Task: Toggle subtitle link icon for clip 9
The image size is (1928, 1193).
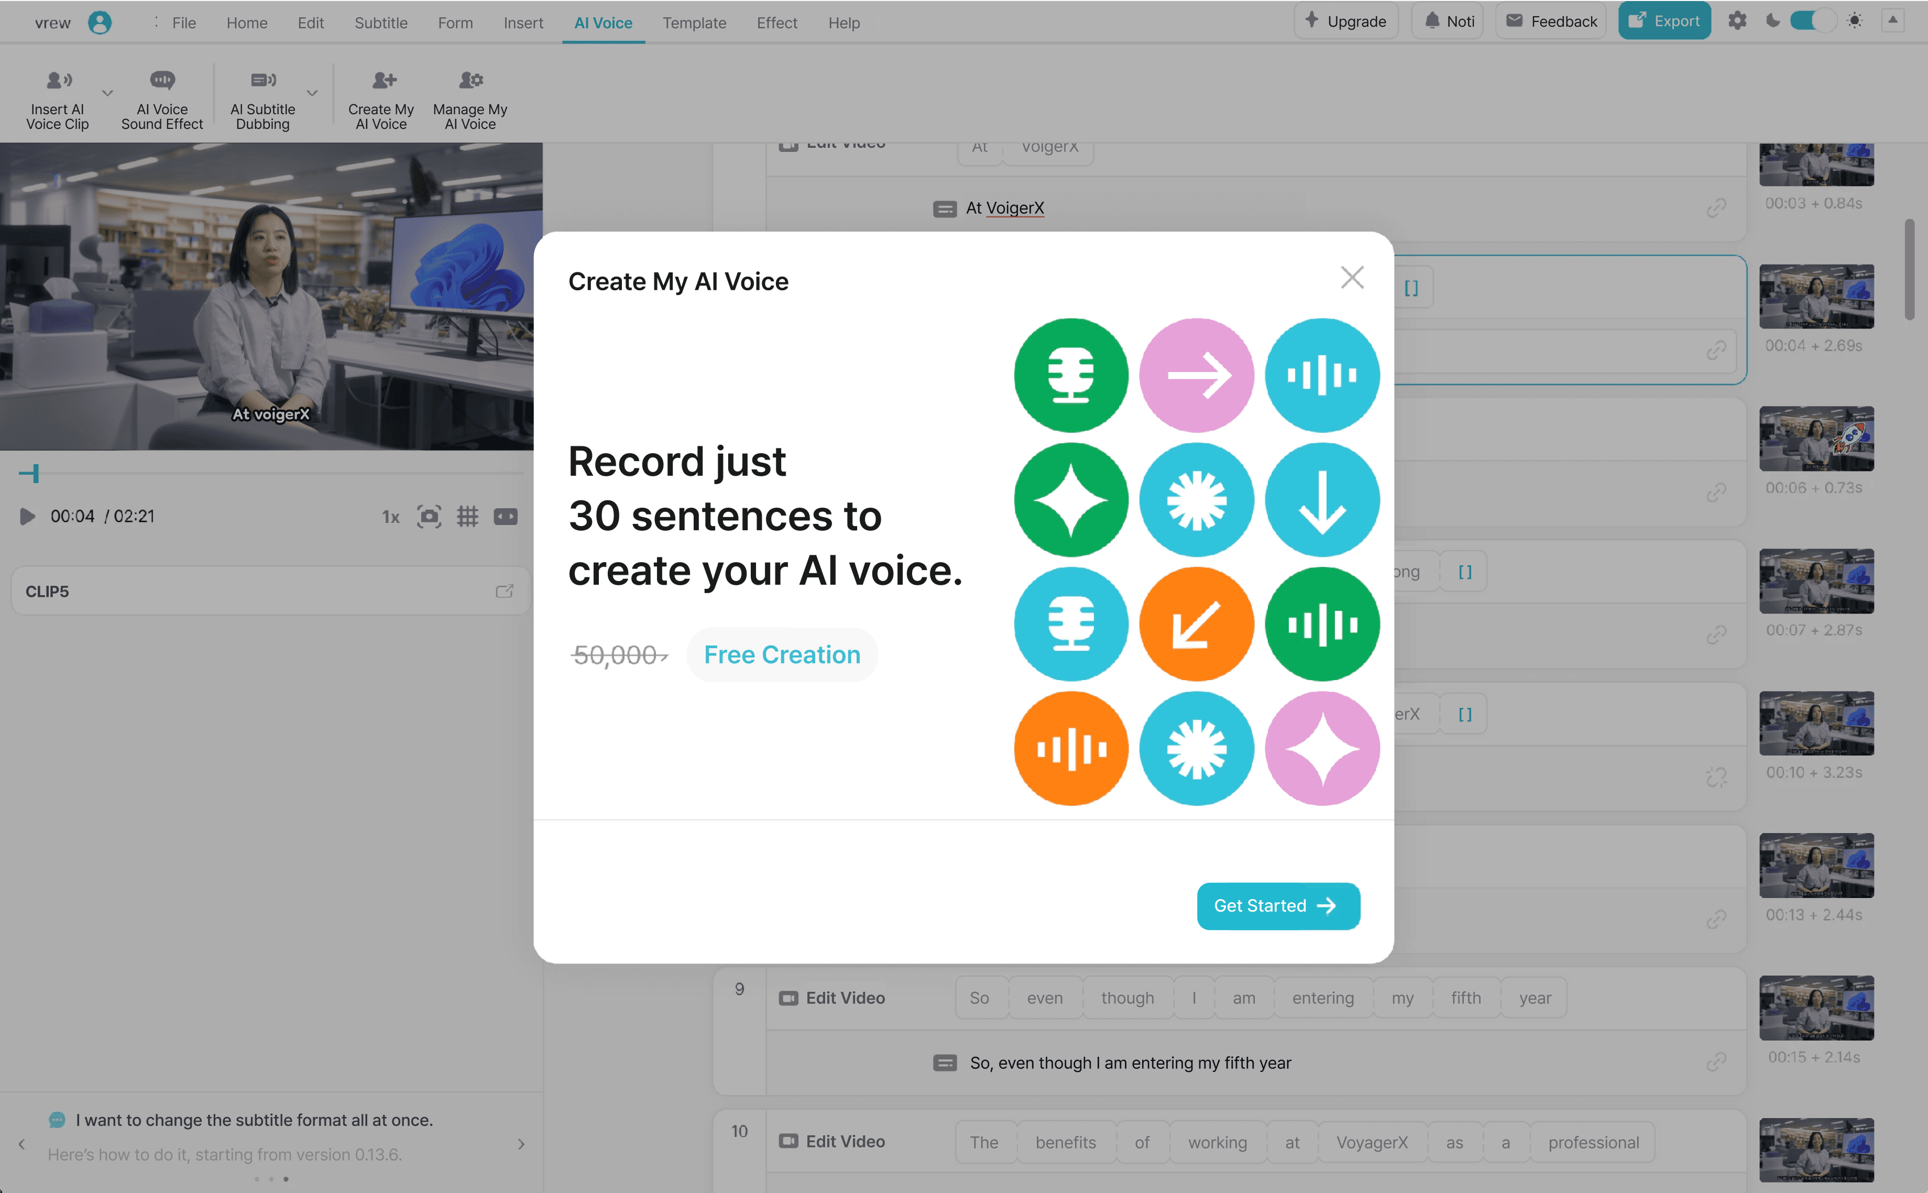Action: point(1716,1062)
